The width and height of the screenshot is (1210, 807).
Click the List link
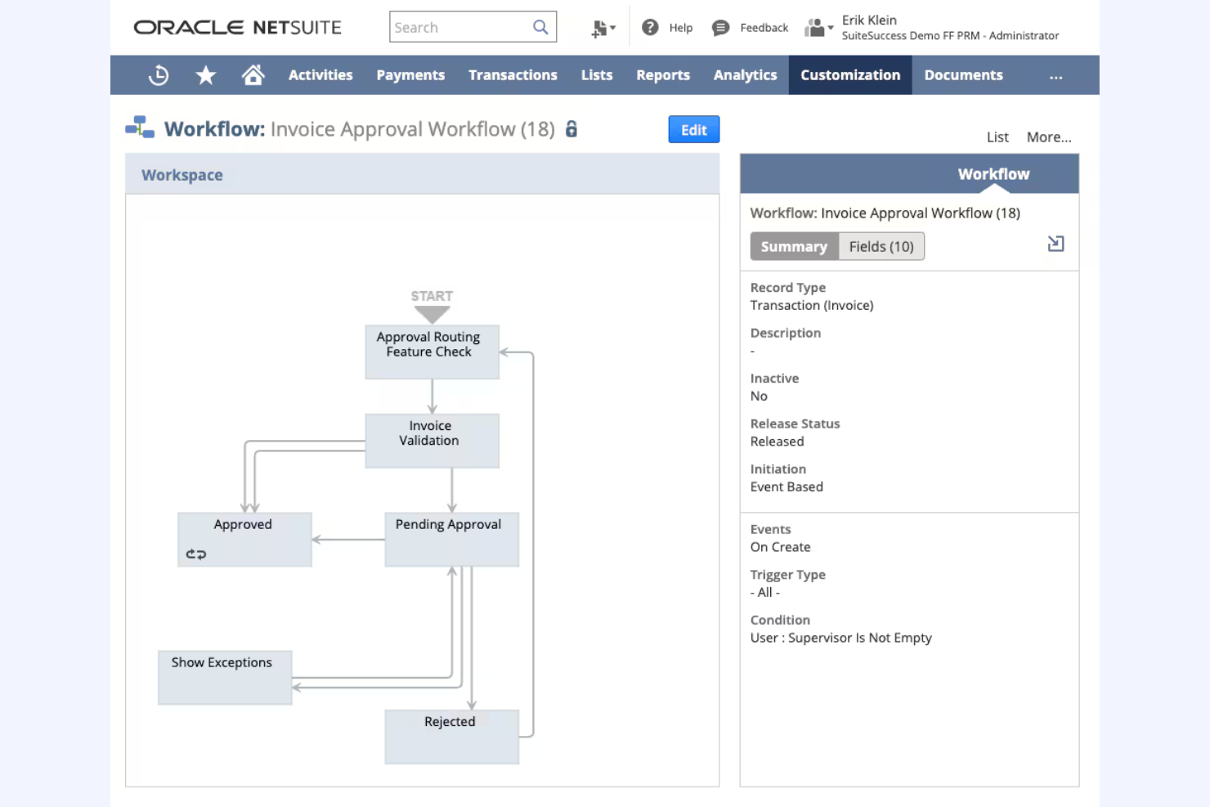997,137
